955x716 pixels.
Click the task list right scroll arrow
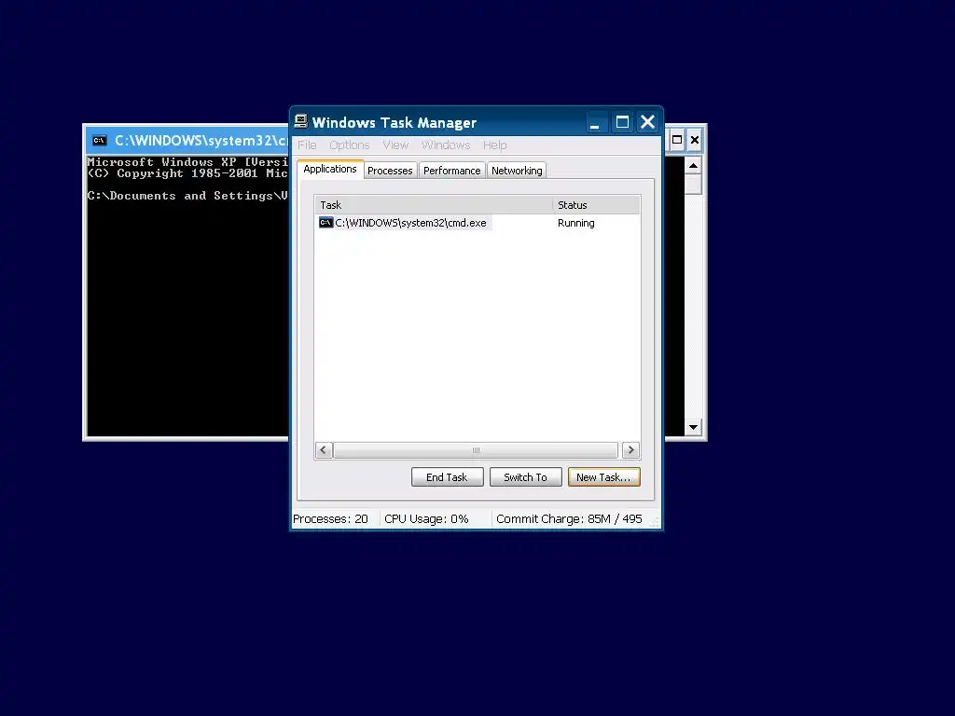[631, 450]
